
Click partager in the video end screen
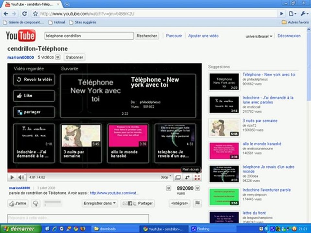click(34, 112)
